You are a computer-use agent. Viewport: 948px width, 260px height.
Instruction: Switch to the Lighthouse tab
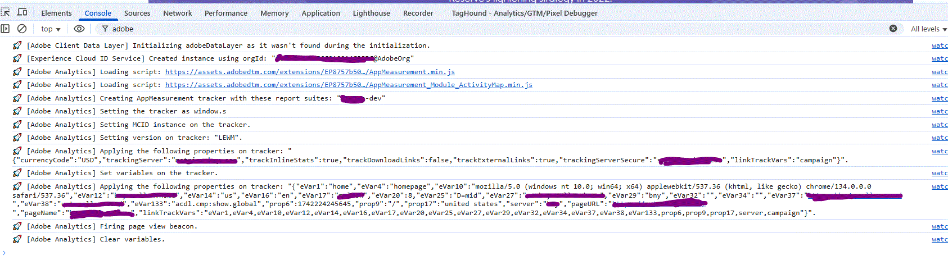click(x=371, y=13)
